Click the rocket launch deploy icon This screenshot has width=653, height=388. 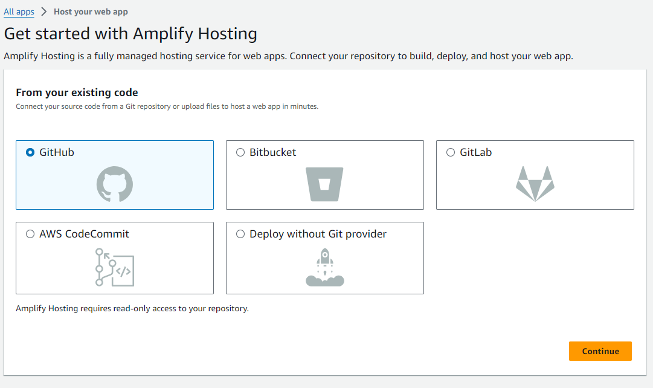click(x=325, y=267)
